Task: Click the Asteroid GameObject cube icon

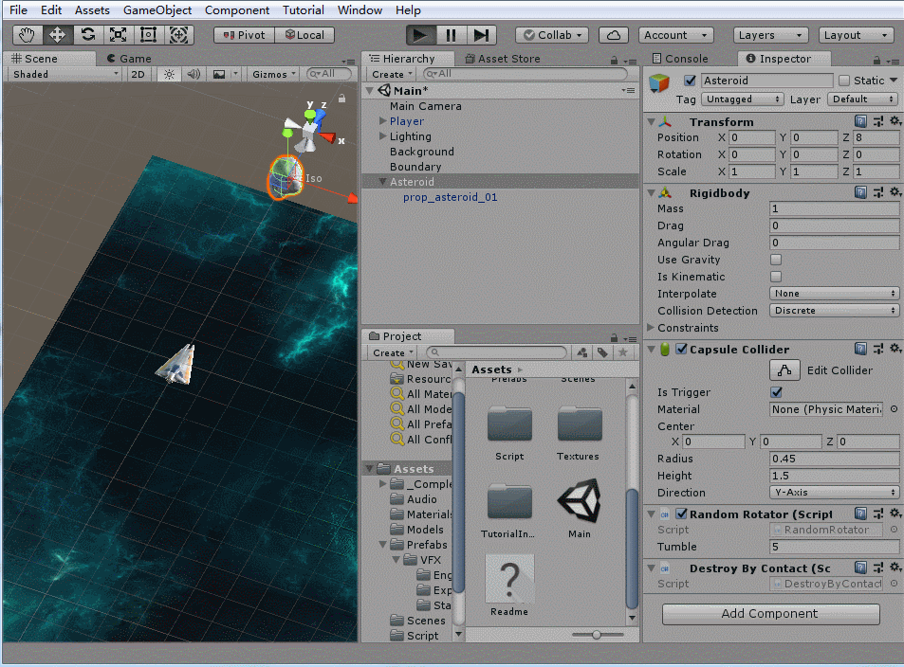Action: [x=659, y=83]
